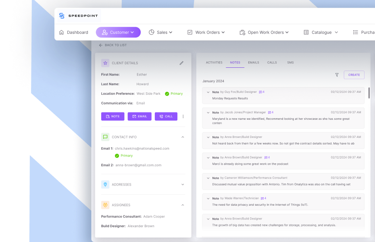375x242 pixels.
Task: Click the Create button
Action: point(354,75)
